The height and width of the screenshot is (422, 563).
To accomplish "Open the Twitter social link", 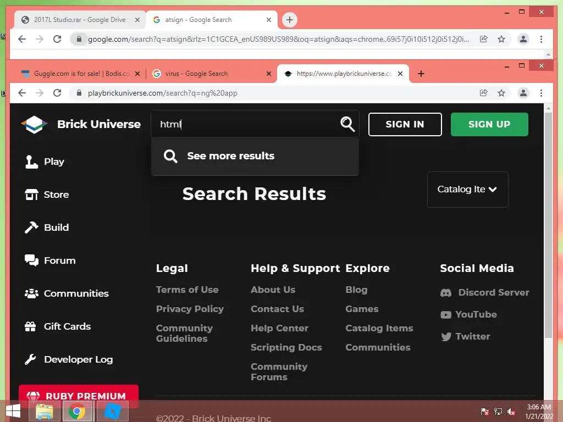I will click(x=465, y=337).
